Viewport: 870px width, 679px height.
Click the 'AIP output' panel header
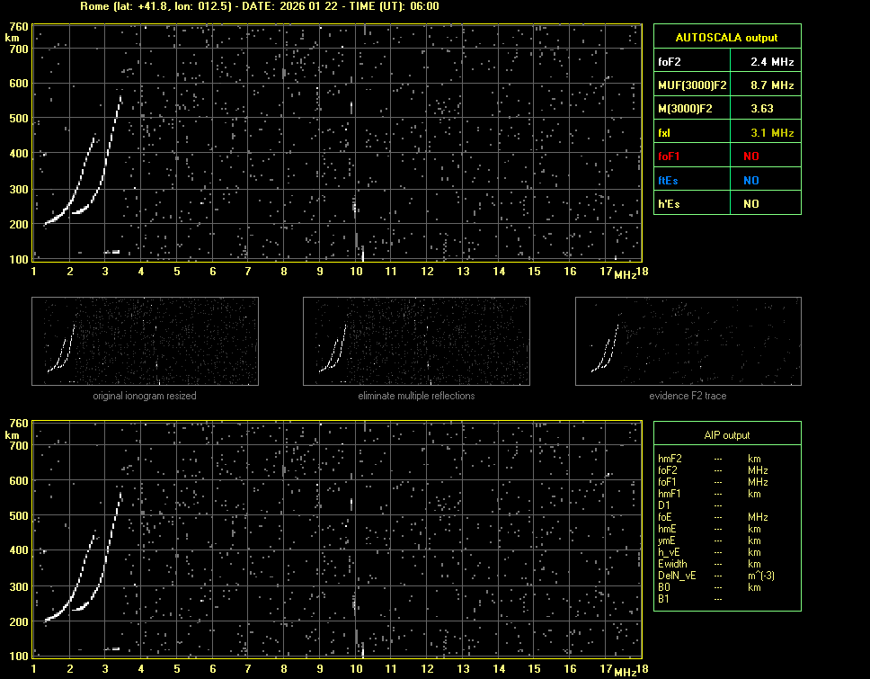[726, 435]
